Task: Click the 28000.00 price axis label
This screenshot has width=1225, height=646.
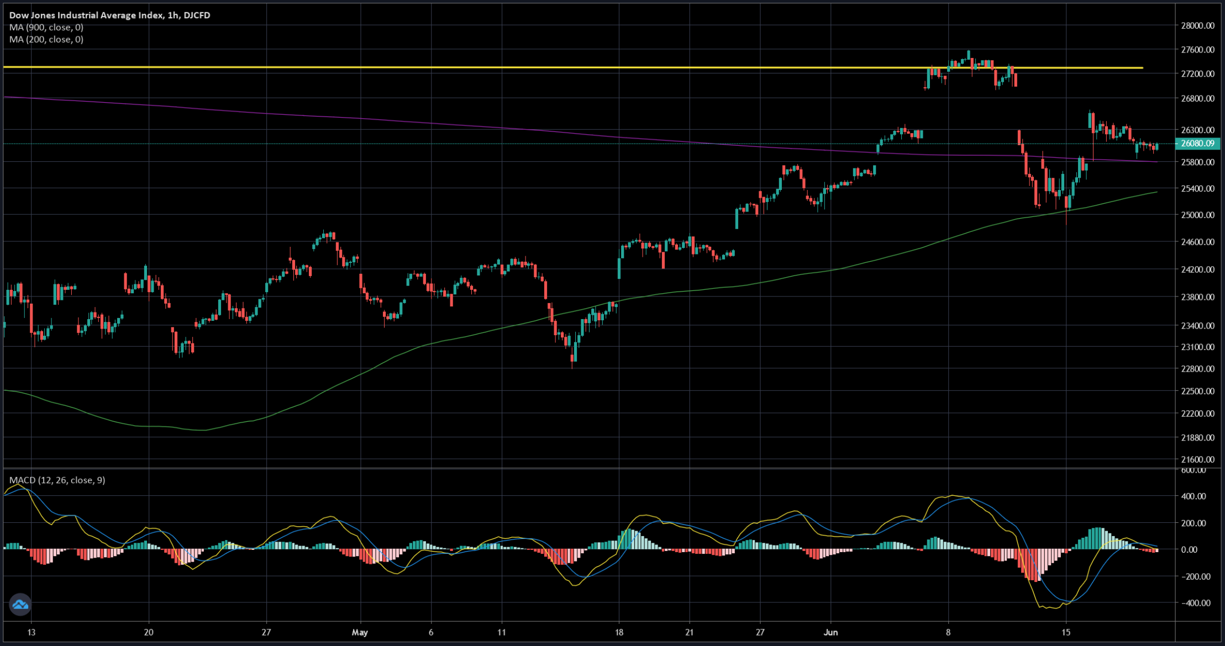Action: [x=1197, y=25]
